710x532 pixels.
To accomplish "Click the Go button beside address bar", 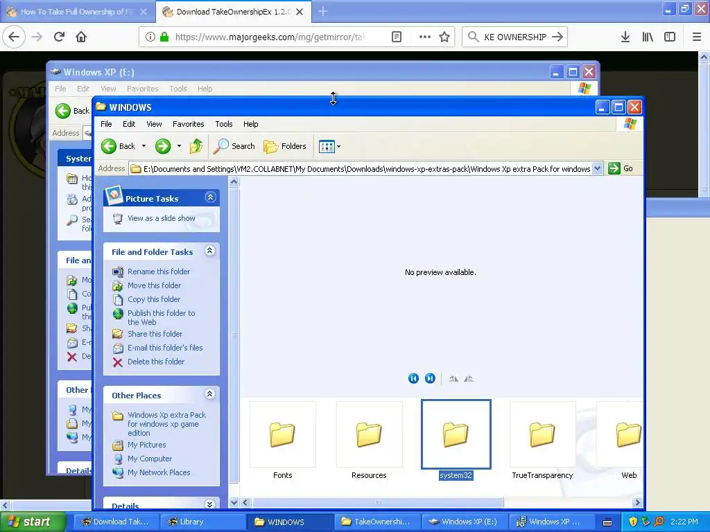I will pyautogui.click(x=621, y=168).
